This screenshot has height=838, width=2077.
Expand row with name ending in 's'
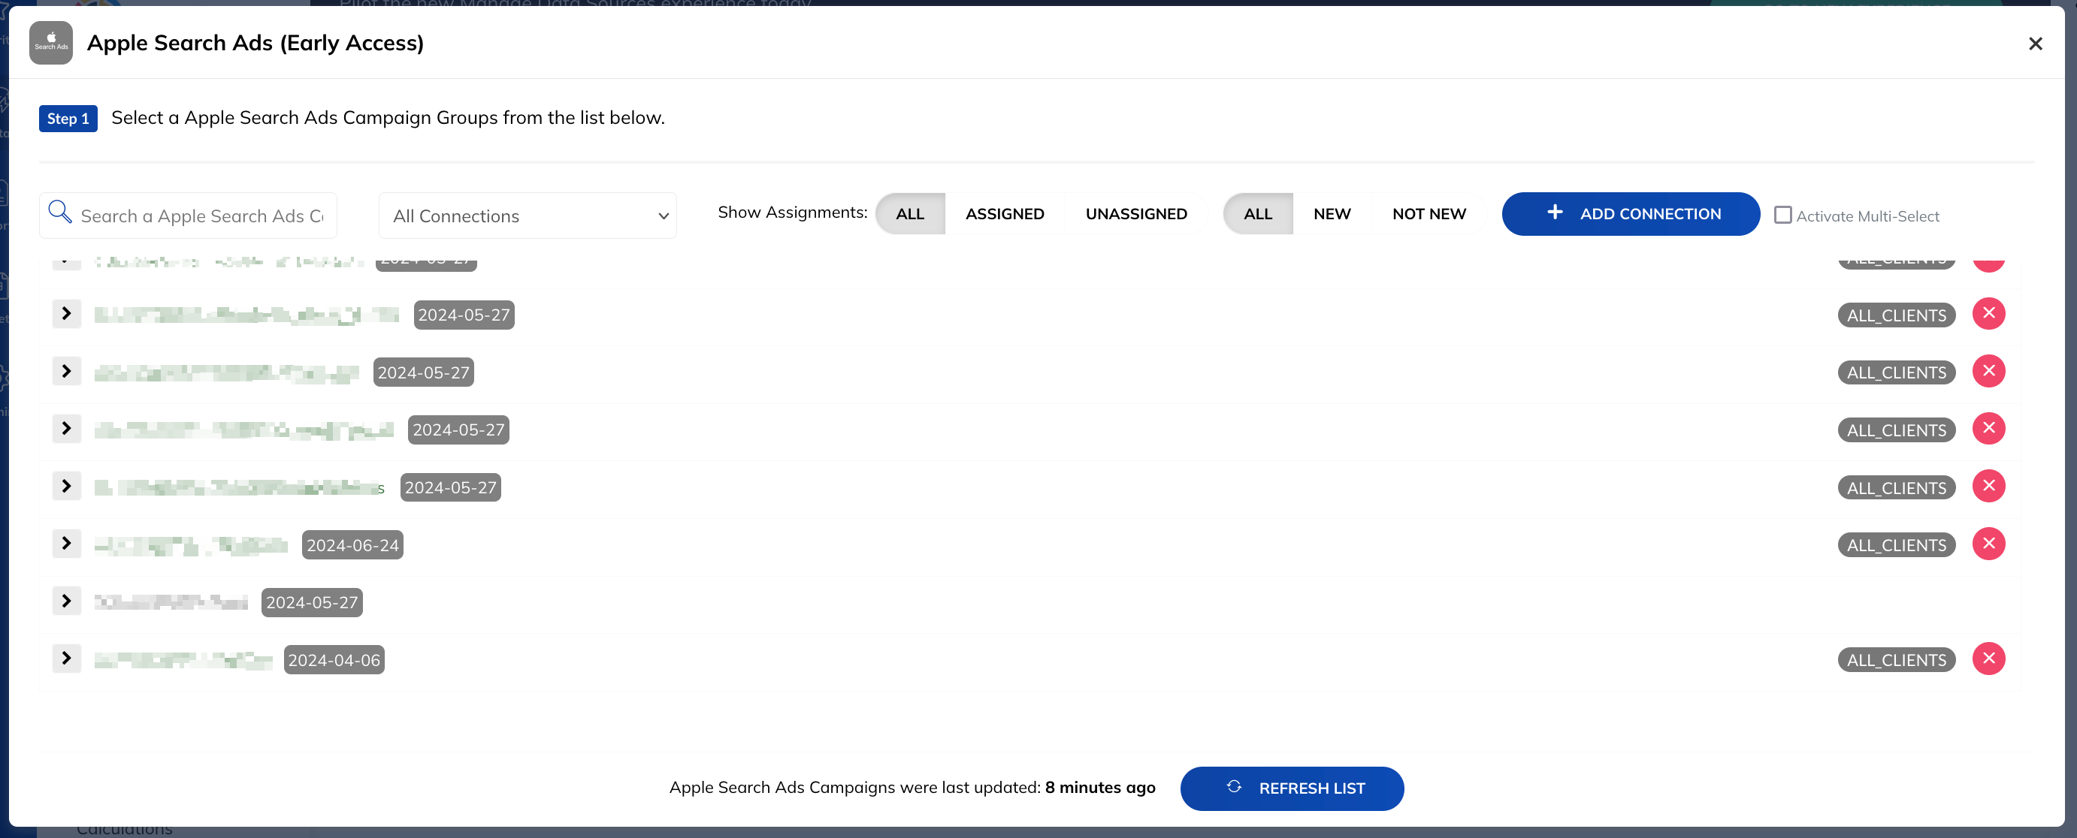[x=66, y=486]
